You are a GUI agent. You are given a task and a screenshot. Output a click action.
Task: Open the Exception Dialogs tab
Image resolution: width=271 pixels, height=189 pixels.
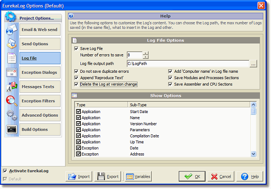click(x=40, y=72)
